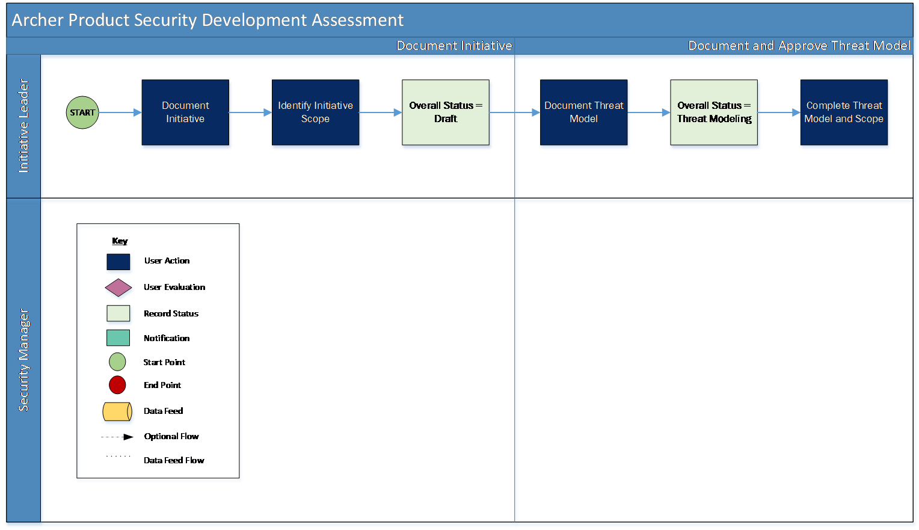Select the Document Threat Model box
Image resolution: width=919 pixels, height=530 pixels.
(583, 112)
